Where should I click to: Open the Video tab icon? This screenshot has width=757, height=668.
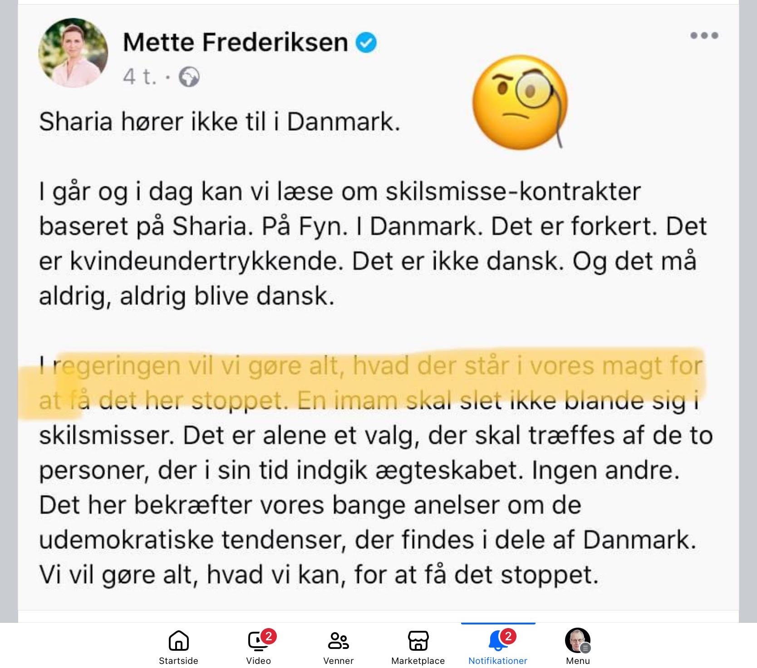(258, 641)
